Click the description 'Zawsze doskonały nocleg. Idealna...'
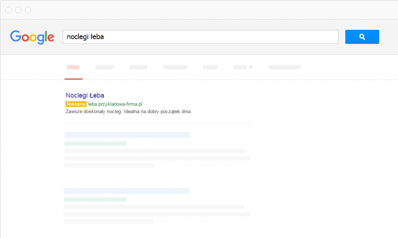398x238 pixels. tap(128, 111)
